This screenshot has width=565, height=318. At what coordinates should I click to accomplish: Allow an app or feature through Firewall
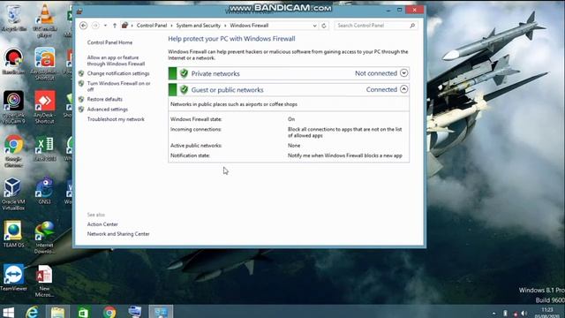[x=116, y=61]
